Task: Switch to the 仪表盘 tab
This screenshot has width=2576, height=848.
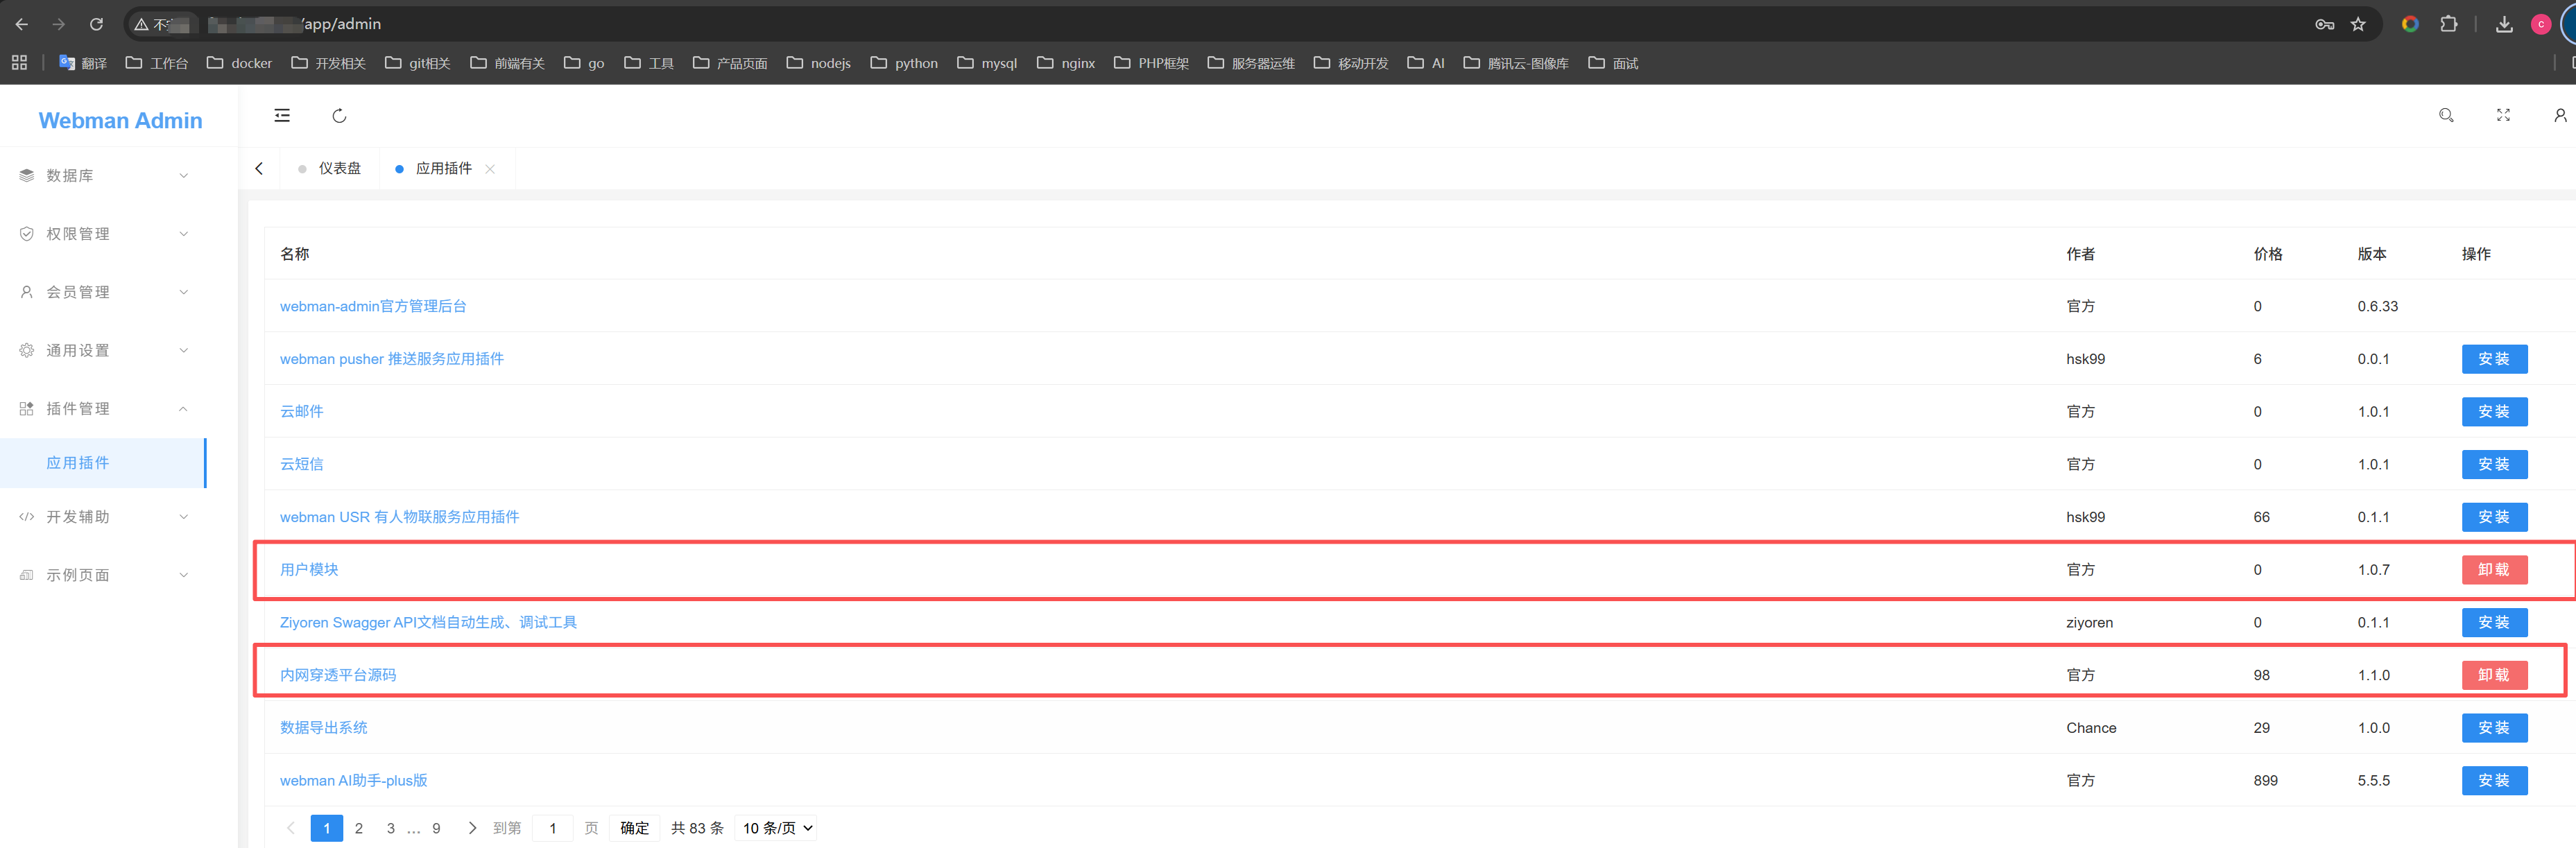Action: (339, 169)
